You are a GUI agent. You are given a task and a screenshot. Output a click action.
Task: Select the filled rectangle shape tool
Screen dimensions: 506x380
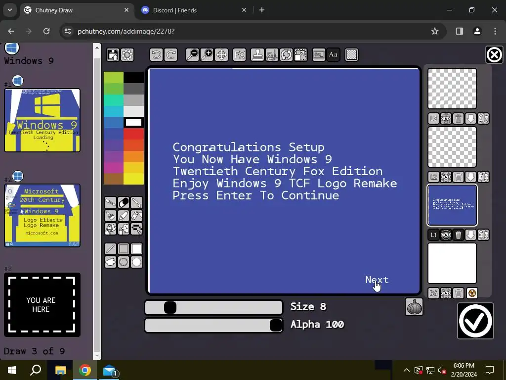click(x=137, y=249)
